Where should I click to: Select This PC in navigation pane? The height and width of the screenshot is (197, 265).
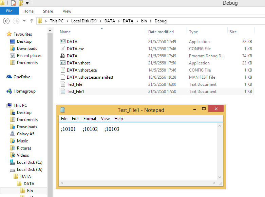tap(20, 105)
